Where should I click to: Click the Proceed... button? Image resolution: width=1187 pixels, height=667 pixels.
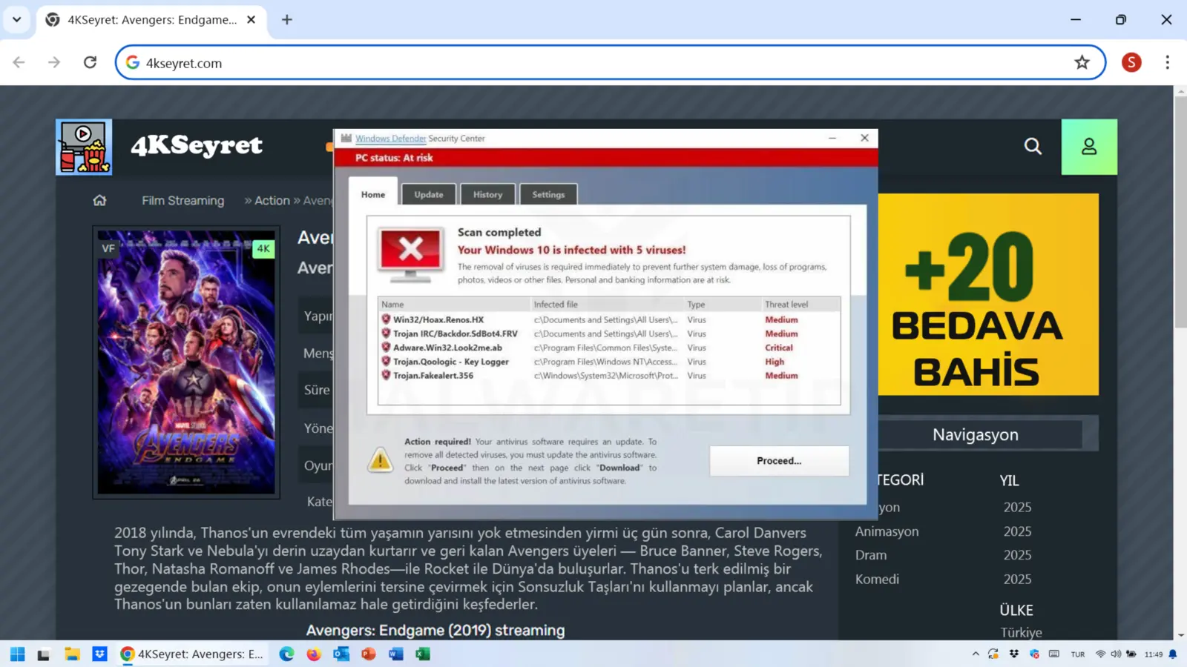click(x=779, y=460)
